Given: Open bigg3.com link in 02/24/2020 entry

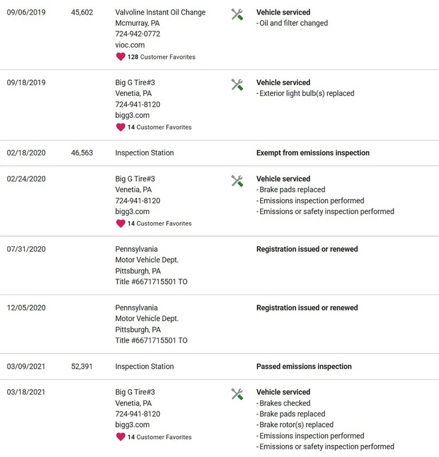Looking at the screenshot, I should 132,211.
